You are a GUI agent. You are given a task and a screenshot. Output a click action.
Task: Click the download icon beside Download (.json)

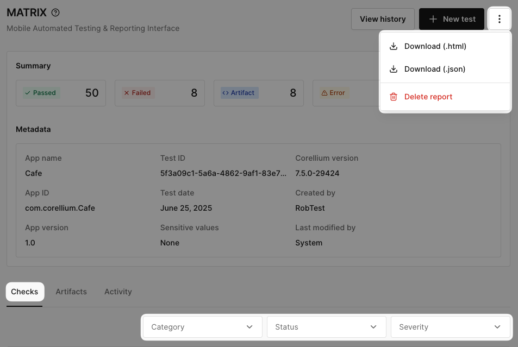tap(393, 69)
